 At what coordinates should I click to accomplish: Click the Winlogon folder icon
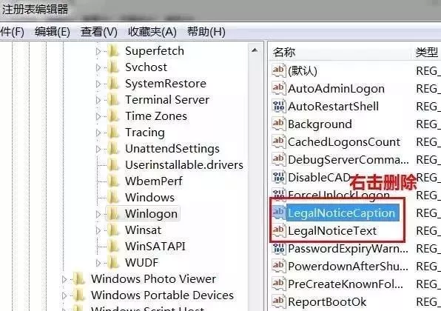click(x=114, y=213)
